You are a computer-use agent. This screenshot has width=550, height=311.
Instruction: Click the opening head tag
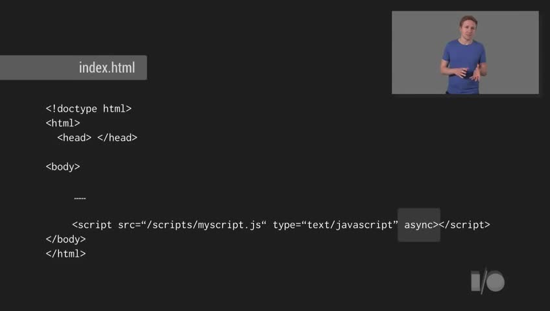coord(74,137)
